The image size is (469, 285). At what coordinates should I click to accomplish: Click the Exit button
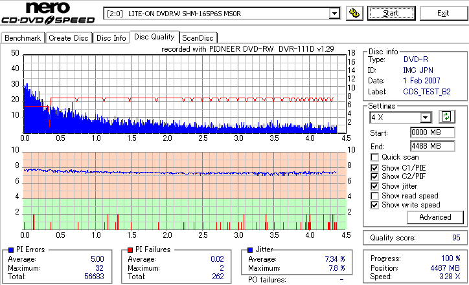[443, 14]
